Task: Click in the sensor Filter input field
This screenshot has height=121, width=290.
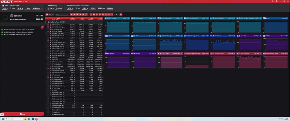Action: (63, 14)
